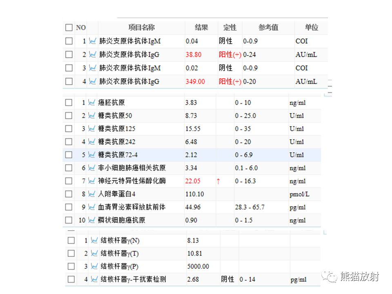The height and width of the screenshot is (294, 392).
Task: Open trend chart icon for 结核杆菌γ-干扰素检测
Action: pos(94,279)
